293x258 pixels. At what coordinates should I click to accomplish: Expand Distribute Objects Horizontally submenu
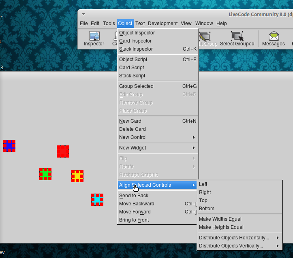(x=240, y=238)
